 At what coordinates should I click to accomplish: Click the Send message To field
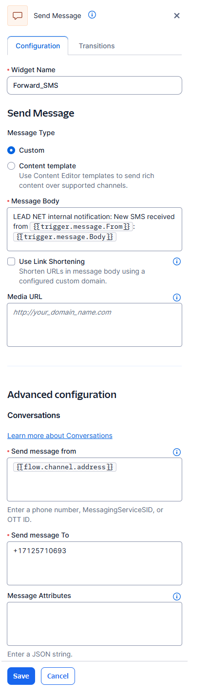click(x=95, y=563)
